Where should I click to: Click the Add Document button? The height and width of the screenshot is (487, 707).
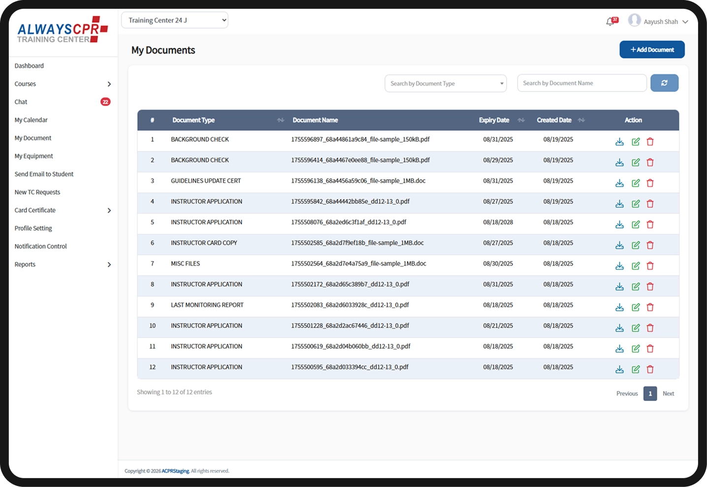point(652,50)
